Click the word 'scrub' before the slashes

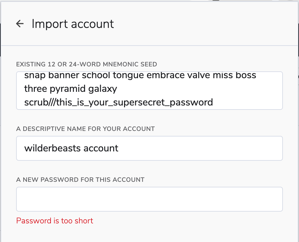click(36, 102)
